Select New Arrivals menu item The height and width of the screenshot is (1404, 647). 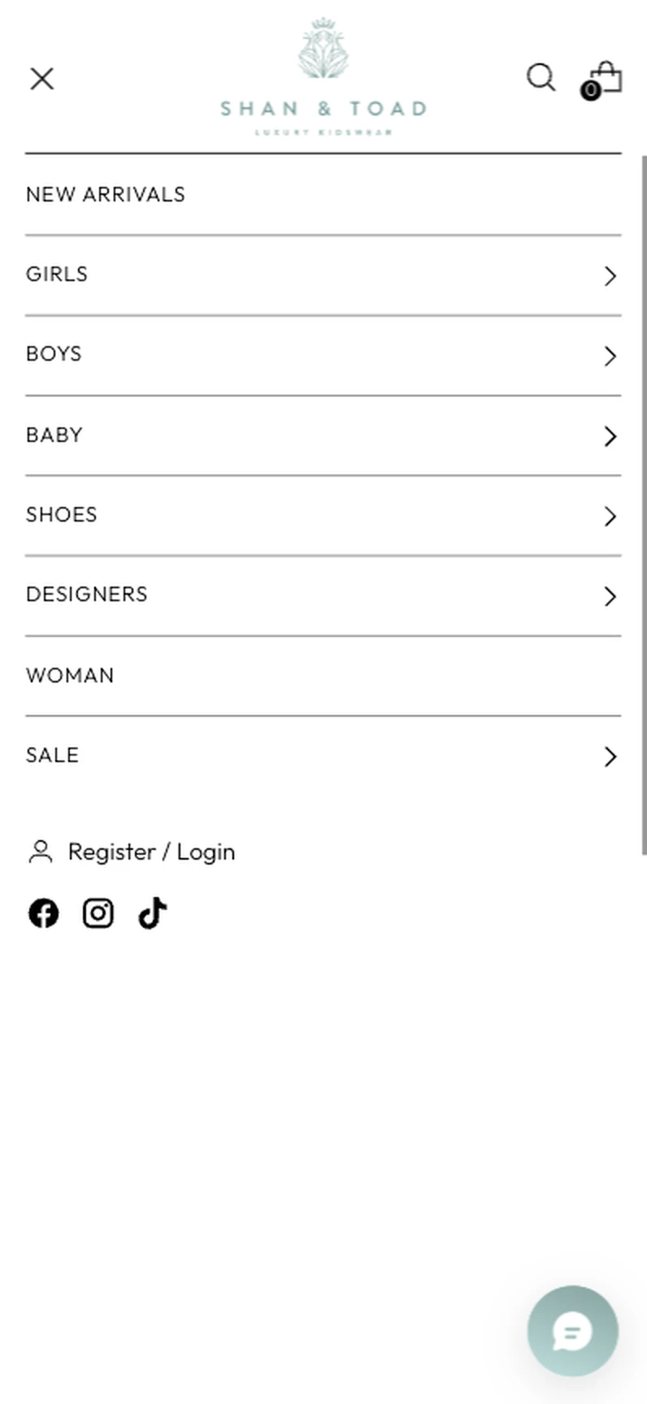(323, 195)
